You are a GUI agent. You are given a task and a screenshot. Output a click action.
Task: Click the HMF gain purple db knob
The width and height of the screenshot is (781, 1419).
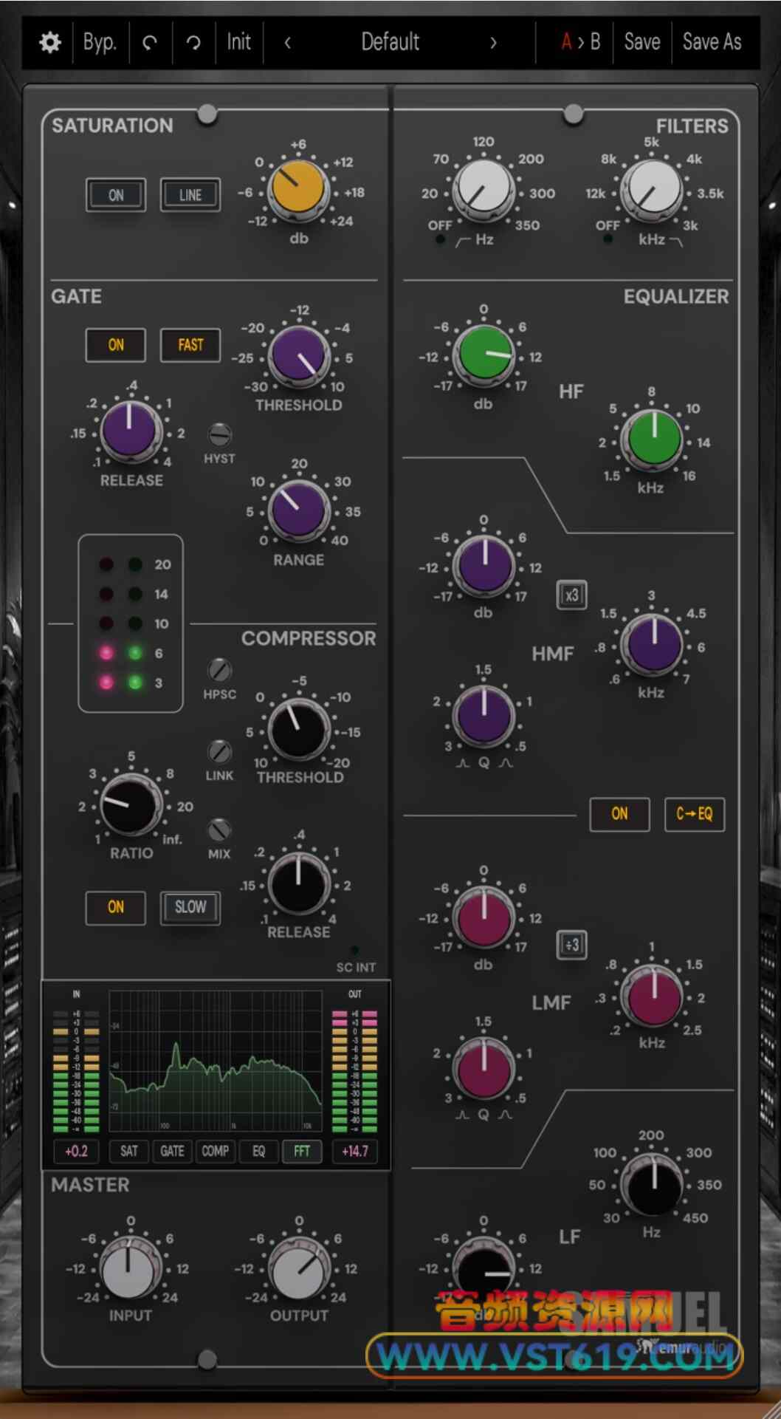point(484,566)
